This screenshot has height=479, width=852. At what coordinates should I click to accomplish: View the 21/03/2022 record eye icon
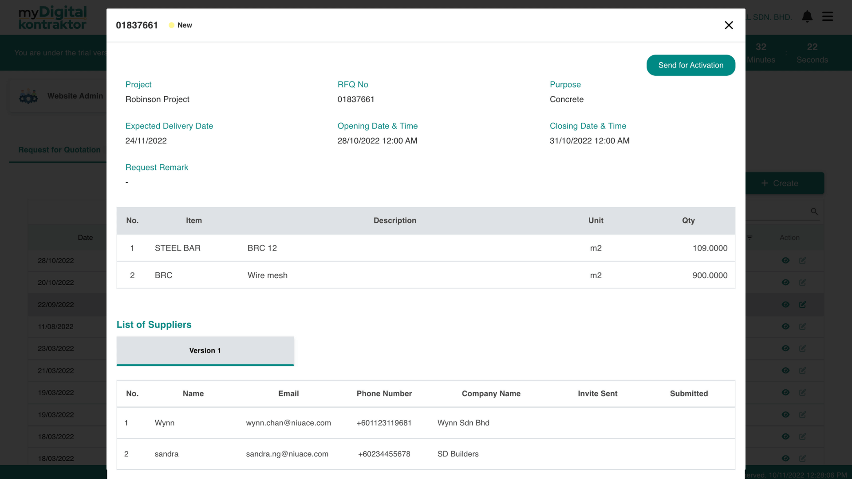coord(785,370)
